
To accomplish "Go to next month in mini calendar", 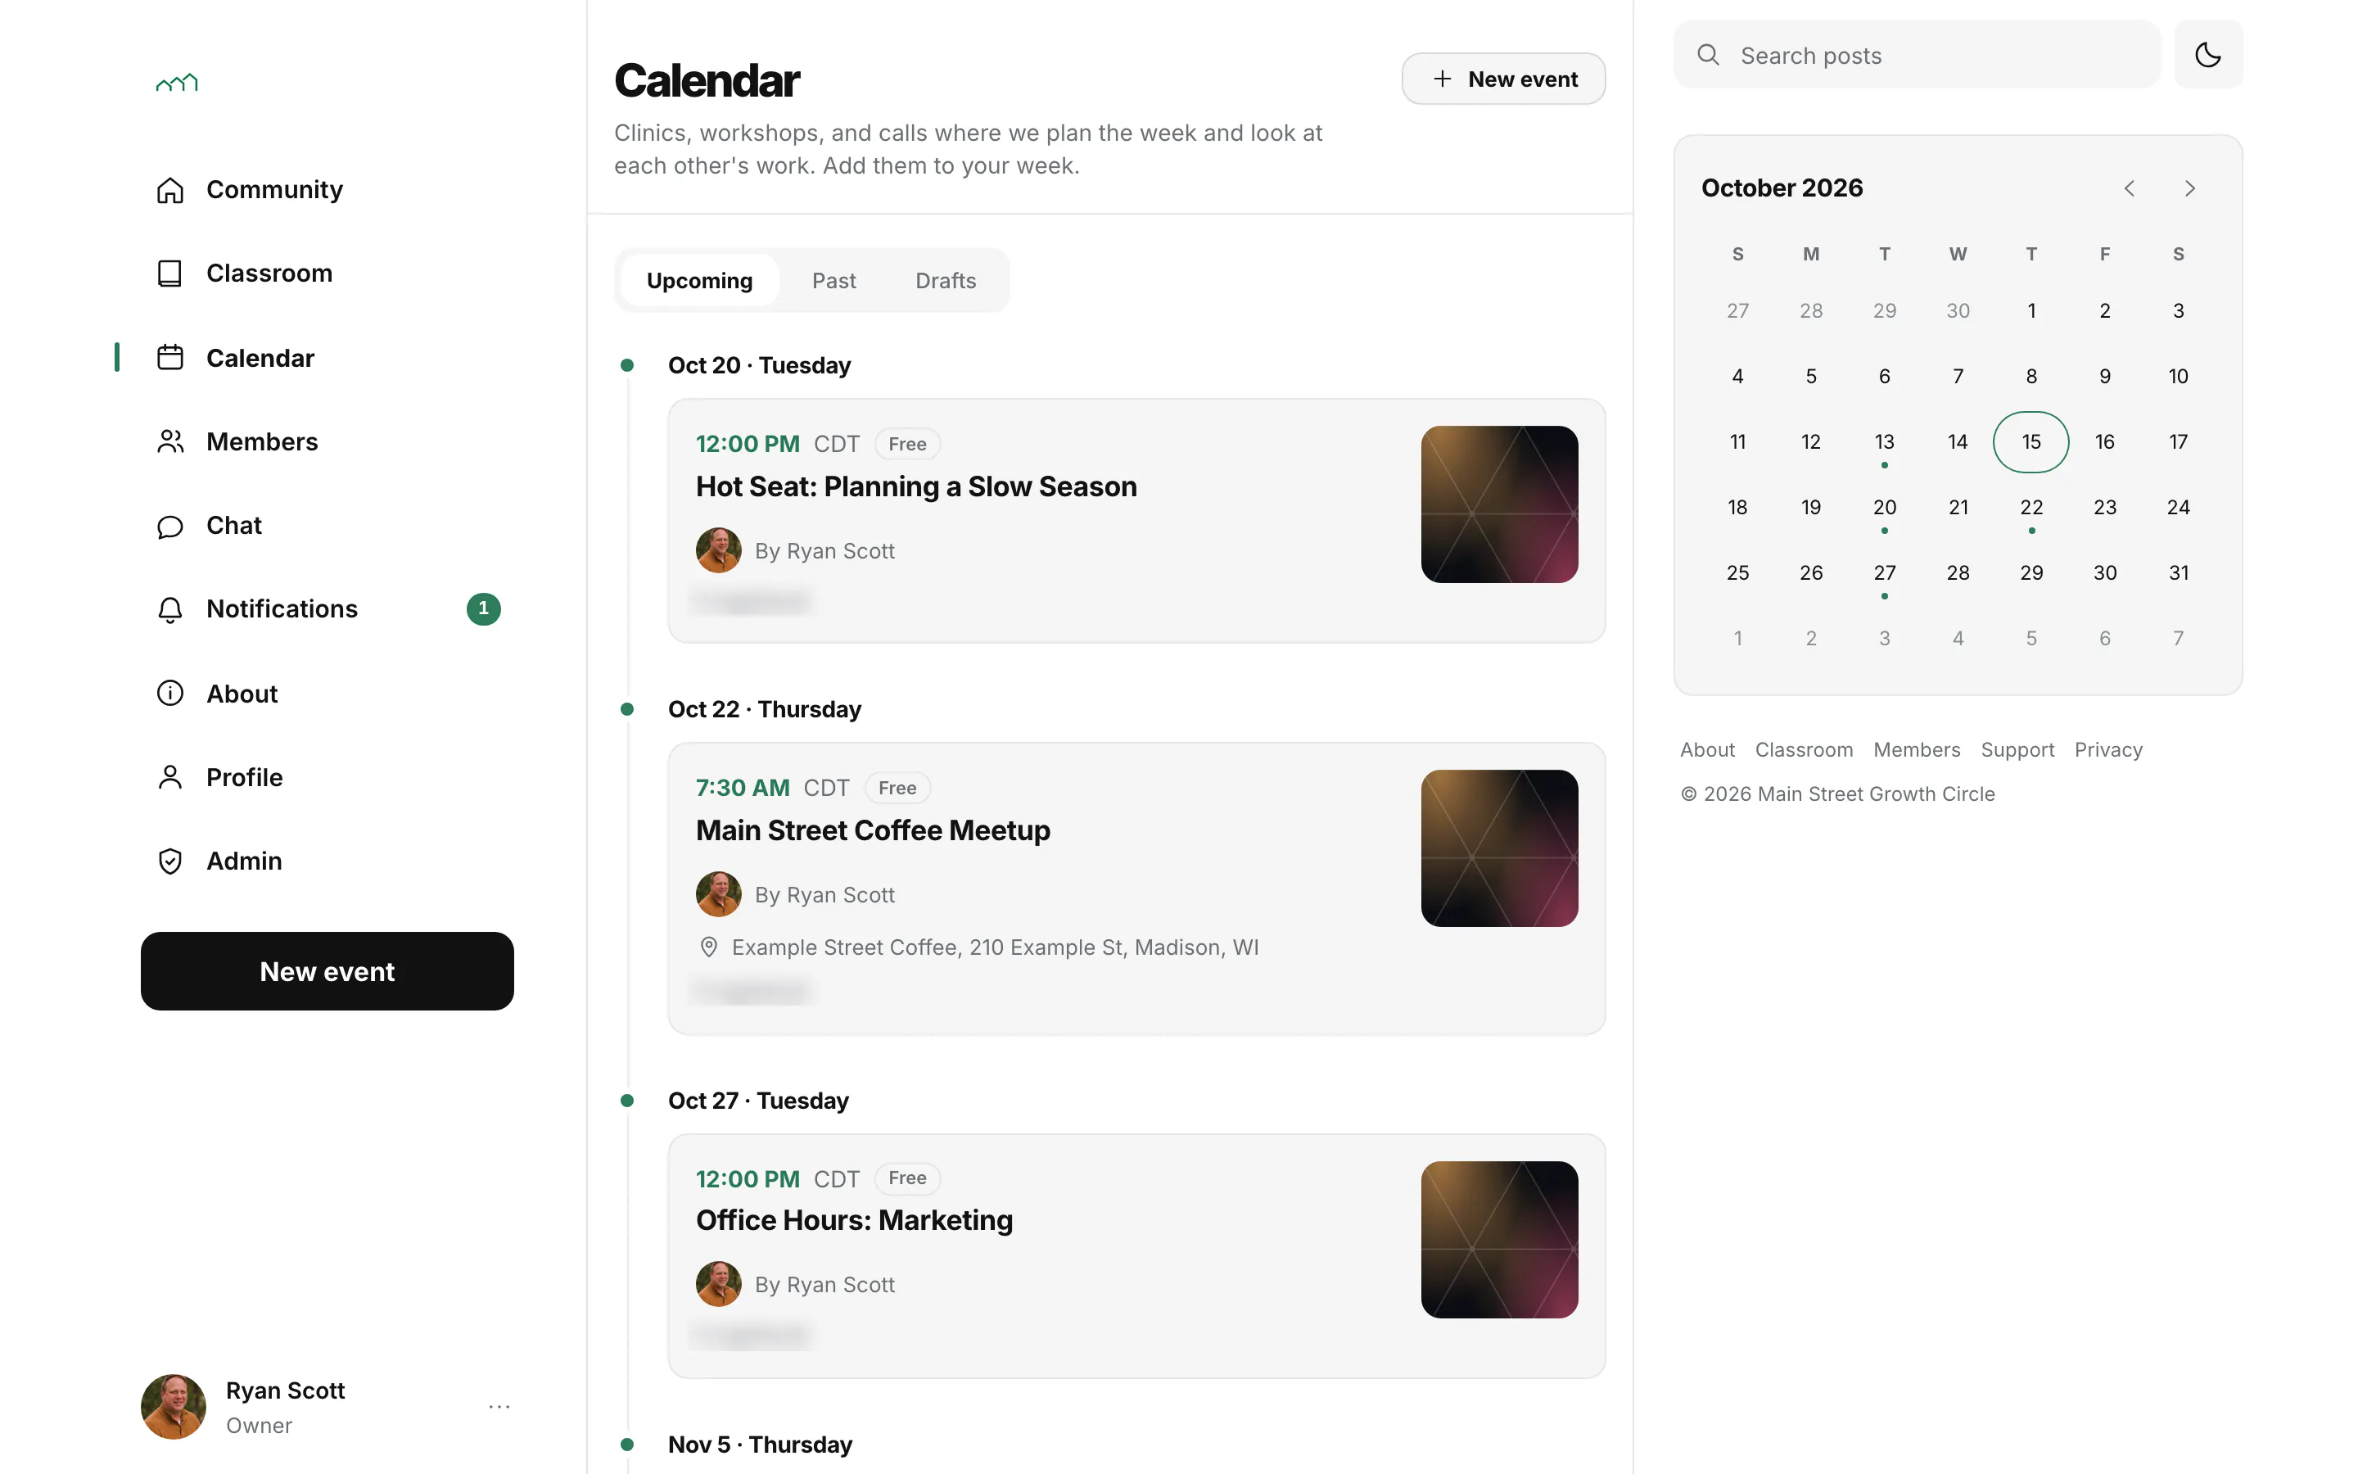I will point(2189,188).
